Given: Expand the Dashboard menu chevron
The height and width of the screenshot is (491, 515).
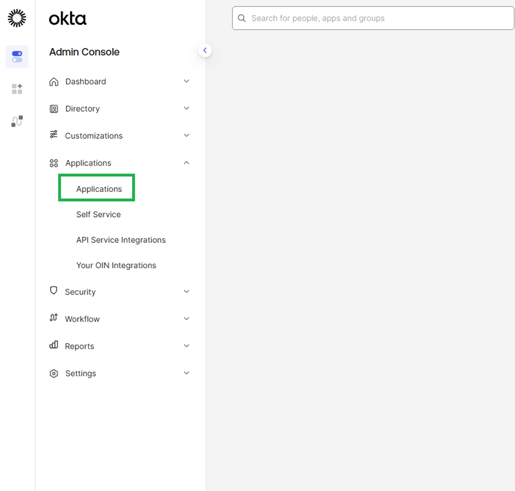Looking at the screenshot, I should 186,81.
